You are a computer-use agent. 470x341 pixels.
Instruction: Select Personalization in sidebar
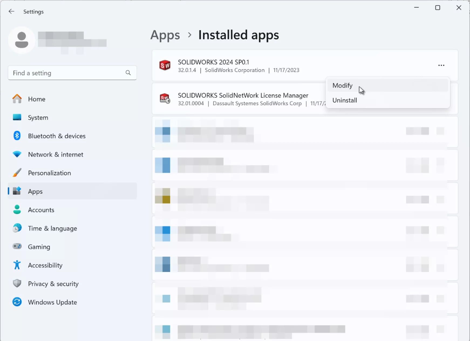click(72, 173)
